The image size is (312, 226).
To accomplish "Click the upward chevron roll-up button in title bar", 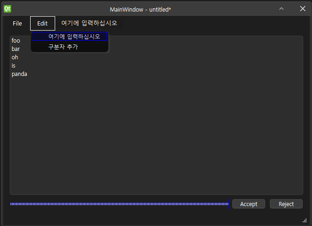I will point(281,9).
